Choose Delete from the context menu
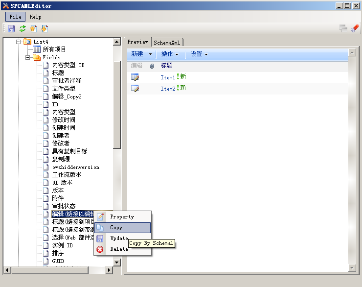The height and width of the screenshot is (287, 362). click(x=123, y=249)
